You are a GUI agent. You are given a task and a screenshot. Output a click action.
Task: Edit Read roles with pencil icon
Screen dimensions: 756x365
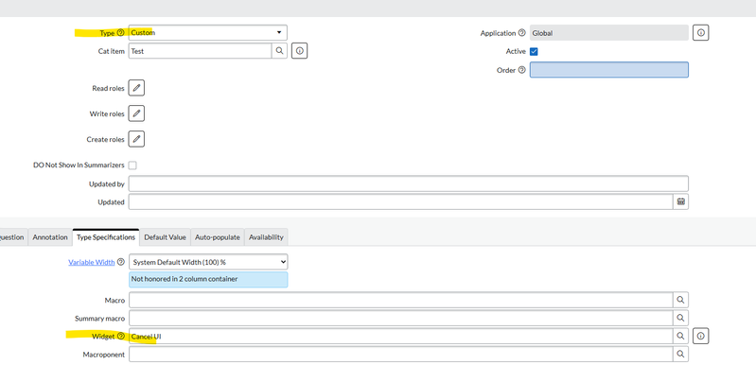click(x=136, y=88)
